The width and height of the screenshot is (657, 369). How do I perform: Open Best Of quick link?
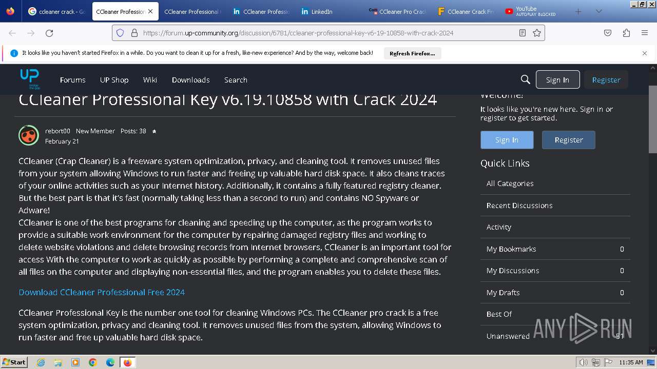click(x=555, y=314)
